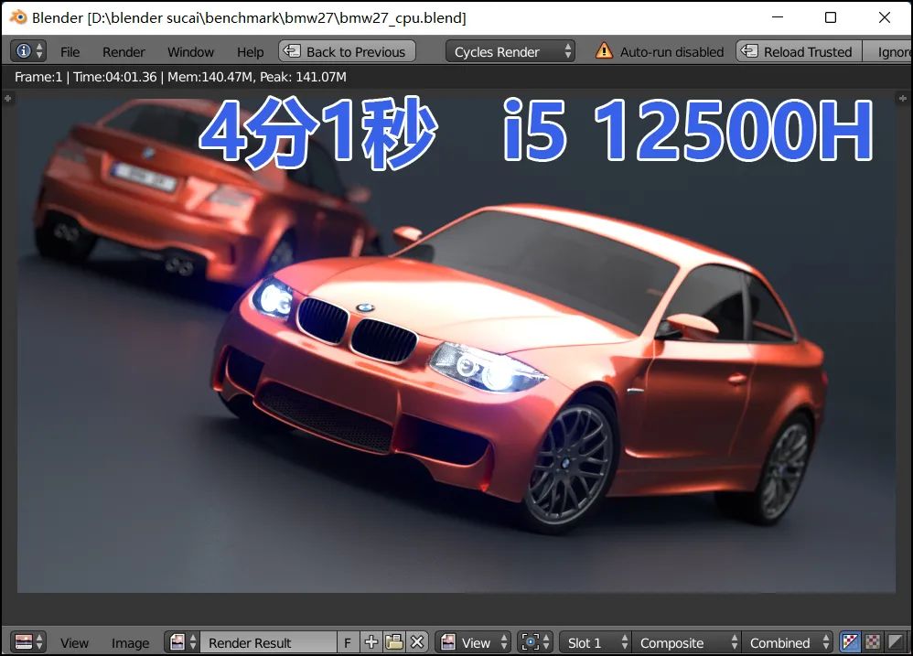
Task: Click the Auto-run disabled warning icon
Action: point(604,51)
